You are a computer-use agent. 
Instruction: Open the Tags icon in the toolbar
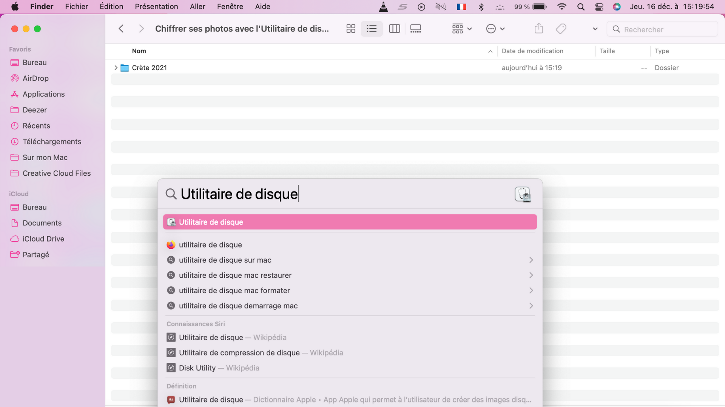coord(561,29)
